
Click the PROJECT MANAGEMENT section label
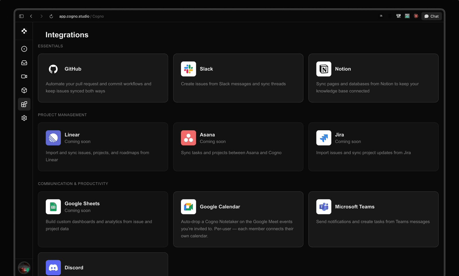pyautogui.click(x=62, y=115)
